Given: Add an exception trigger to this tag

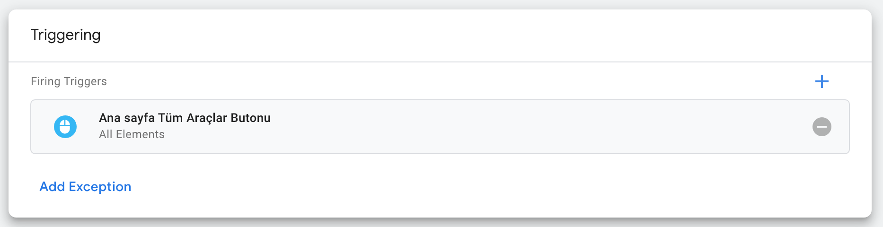Looking at the screenshot, I should pyautogui.click(x=85, y=186).
